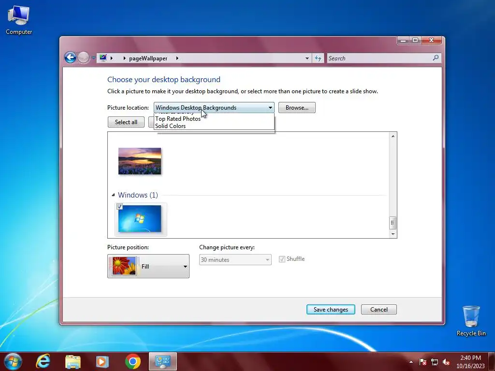This screenshot has width=495, height=371.
Task: Show hidden tray icons arrow
Action: point(411,362)
